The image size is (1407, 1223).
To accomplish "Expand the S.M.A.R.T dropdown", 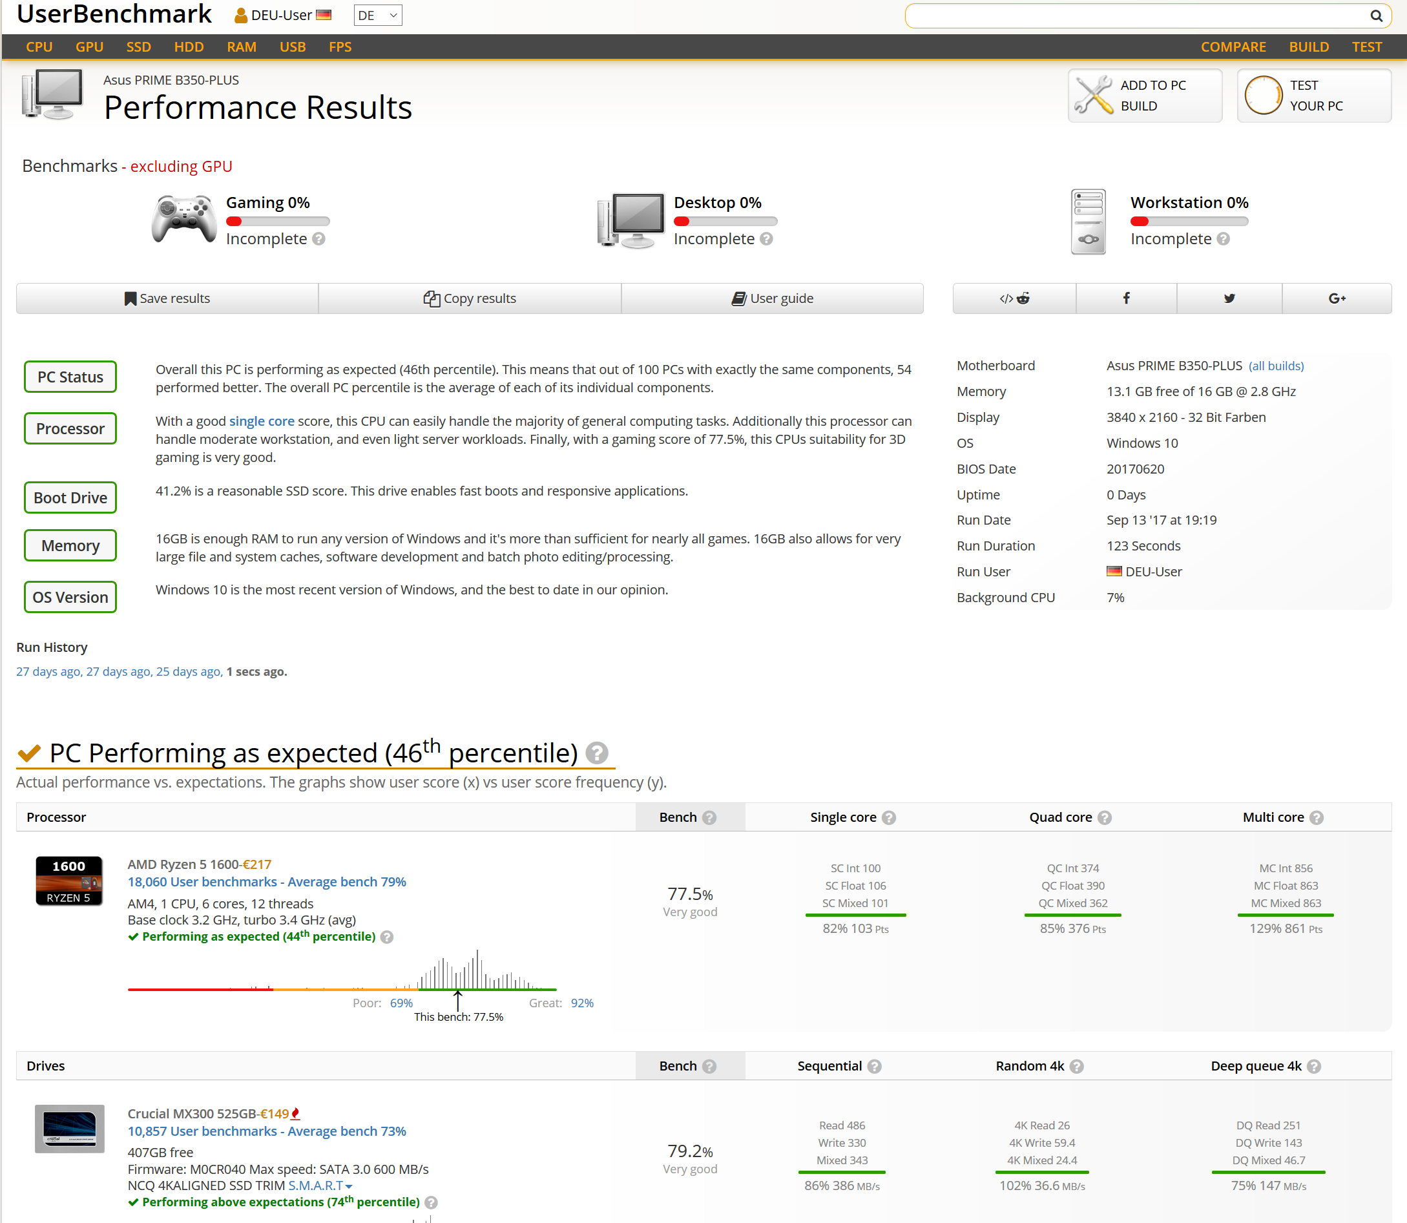I will pos(320,1186).
